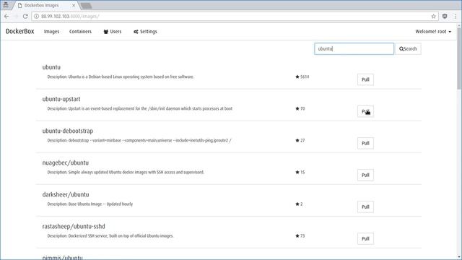Pull the ubuntu image

pos(365,79)
